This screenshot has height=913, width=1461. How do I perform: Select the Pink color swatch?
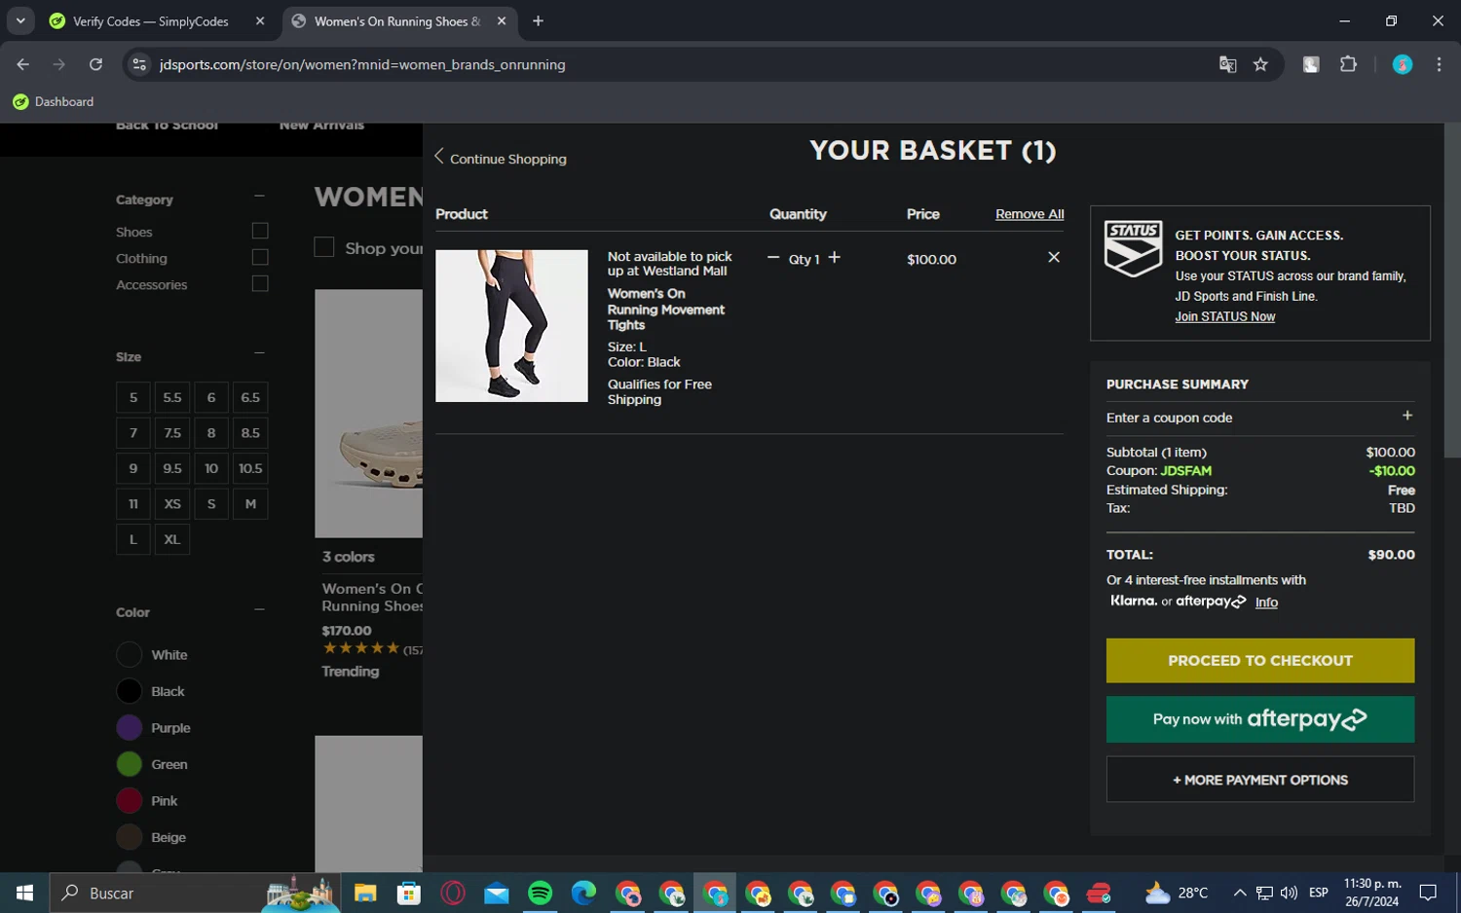coord(130,801)
